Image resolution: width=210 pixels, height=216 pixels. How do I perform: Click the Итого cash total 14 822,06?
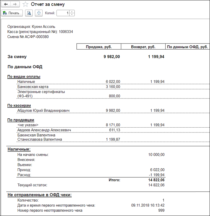pyautogui.click(x=156, y=180)
